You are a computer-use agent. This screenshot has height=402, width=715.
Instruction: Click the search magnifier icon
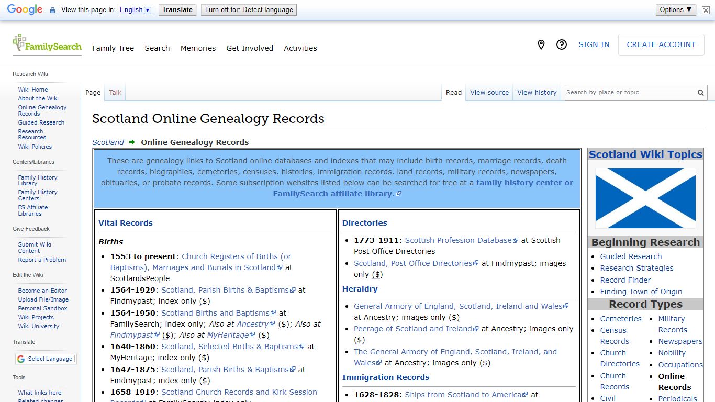(x=700, y=93)
